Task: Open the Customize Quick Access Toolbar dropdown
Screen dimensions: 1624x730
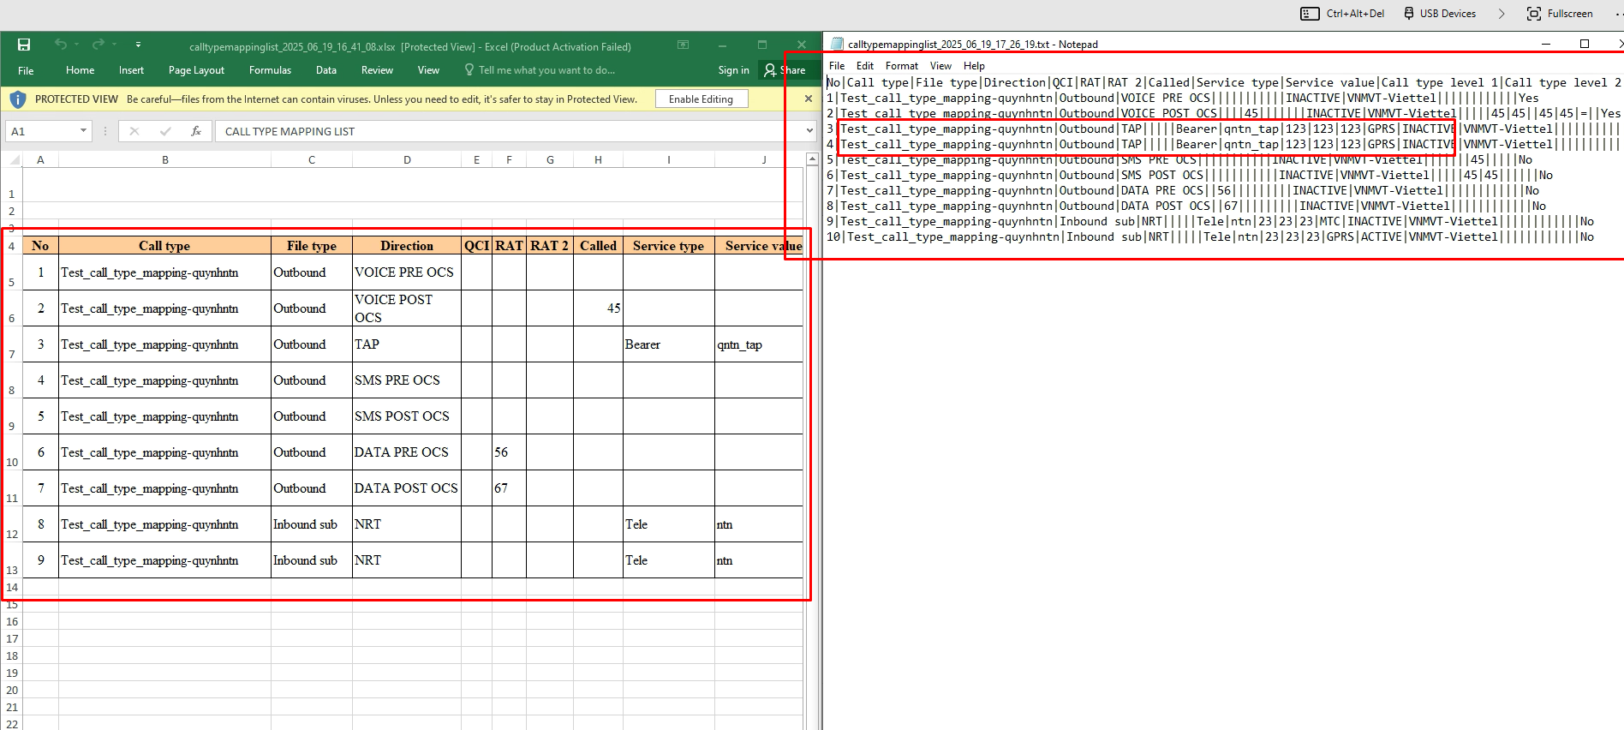Action: (138, 45)
